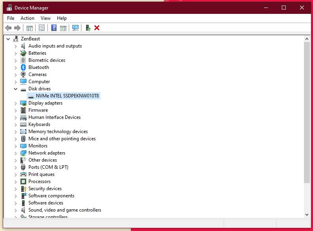Open the View menu
Viewport: 313px width, 231px height.
(45, 18)
